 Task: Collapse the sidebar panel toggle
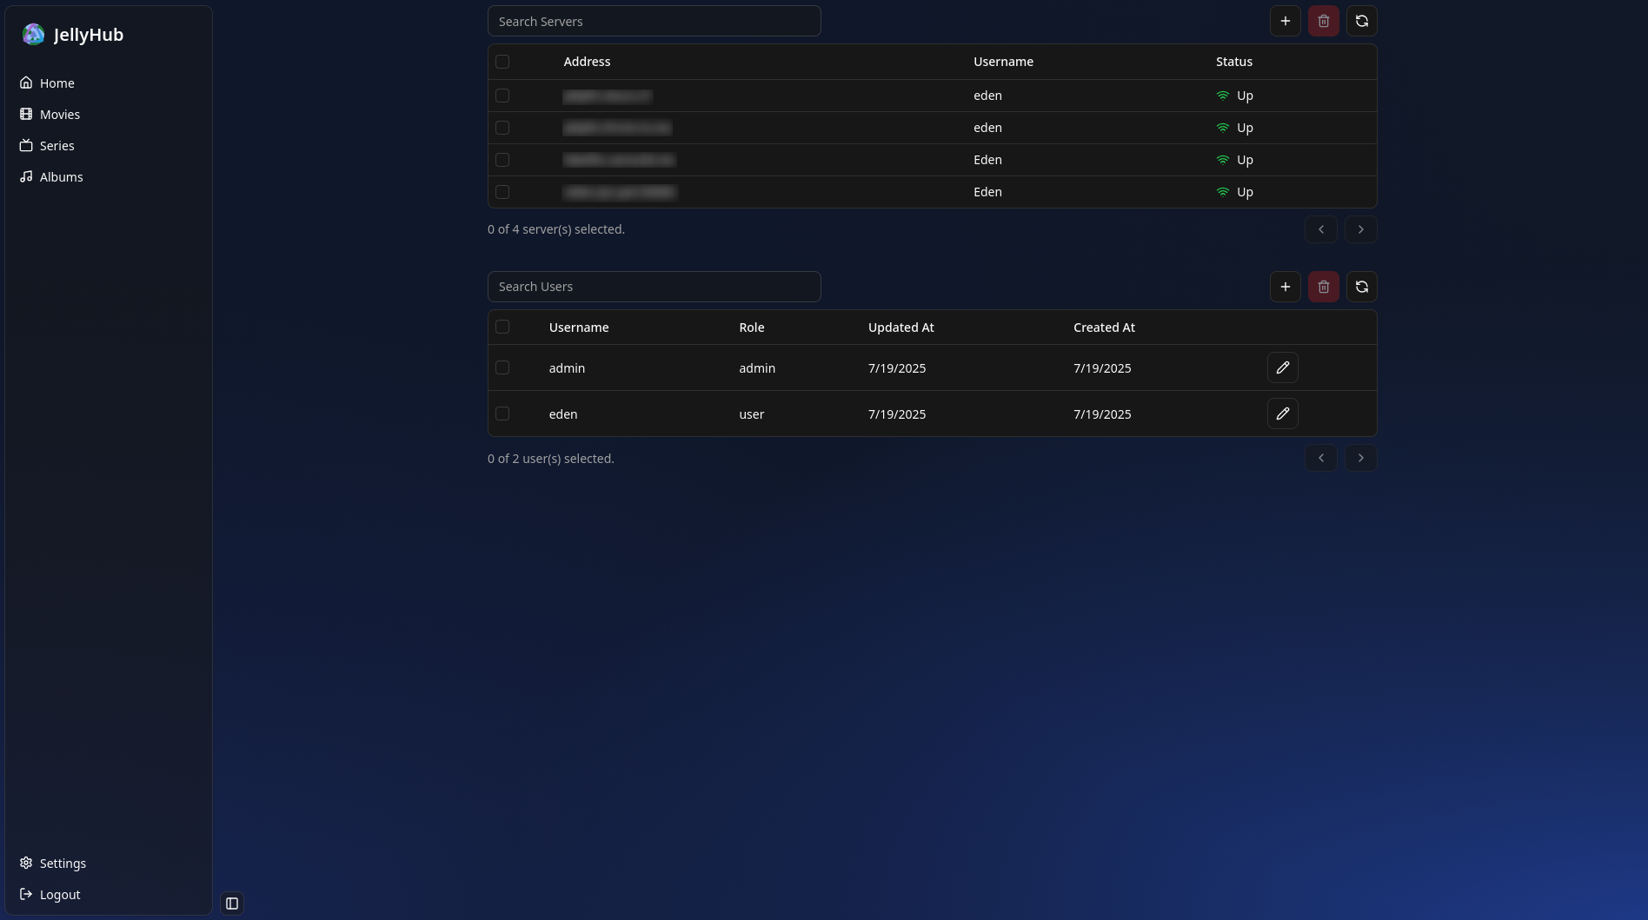[x=232, y=903]
